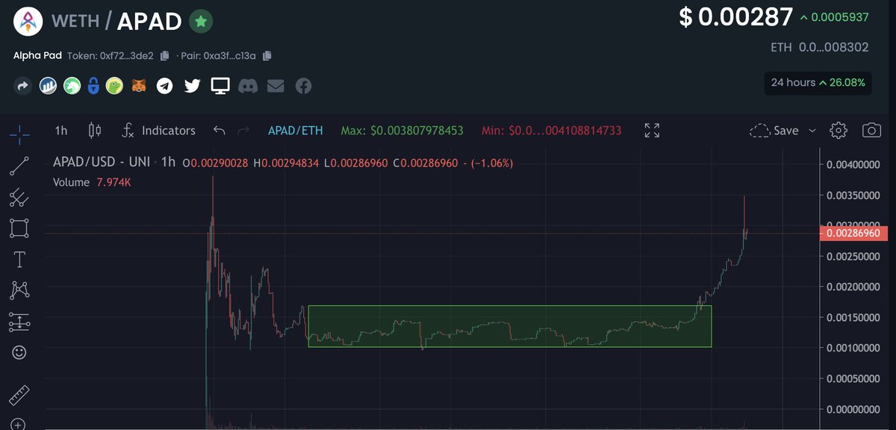The height and width of the screenshot is (430, 896).
Task: Open the emoji icons tool
Action: pos(19,352)
